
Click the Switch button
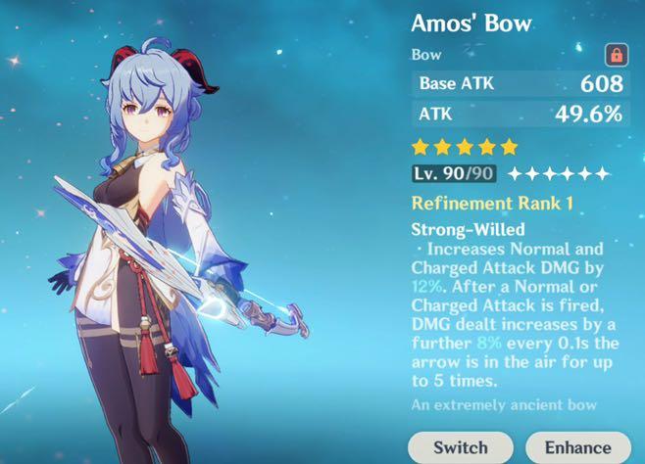461,447
